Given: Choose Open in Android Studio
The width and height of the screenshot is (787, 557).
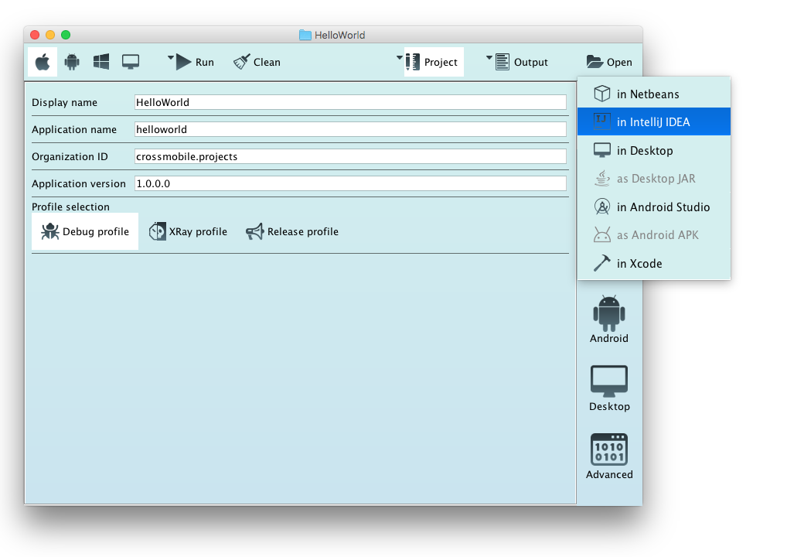Looking at the screenshot, I should pyautogui.click(x=654, y=207).
